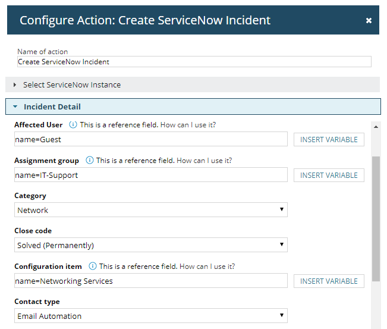387x329 pixels.
Task: Open Assignment group 'How can I use it?' link
Action: point(204,161)
